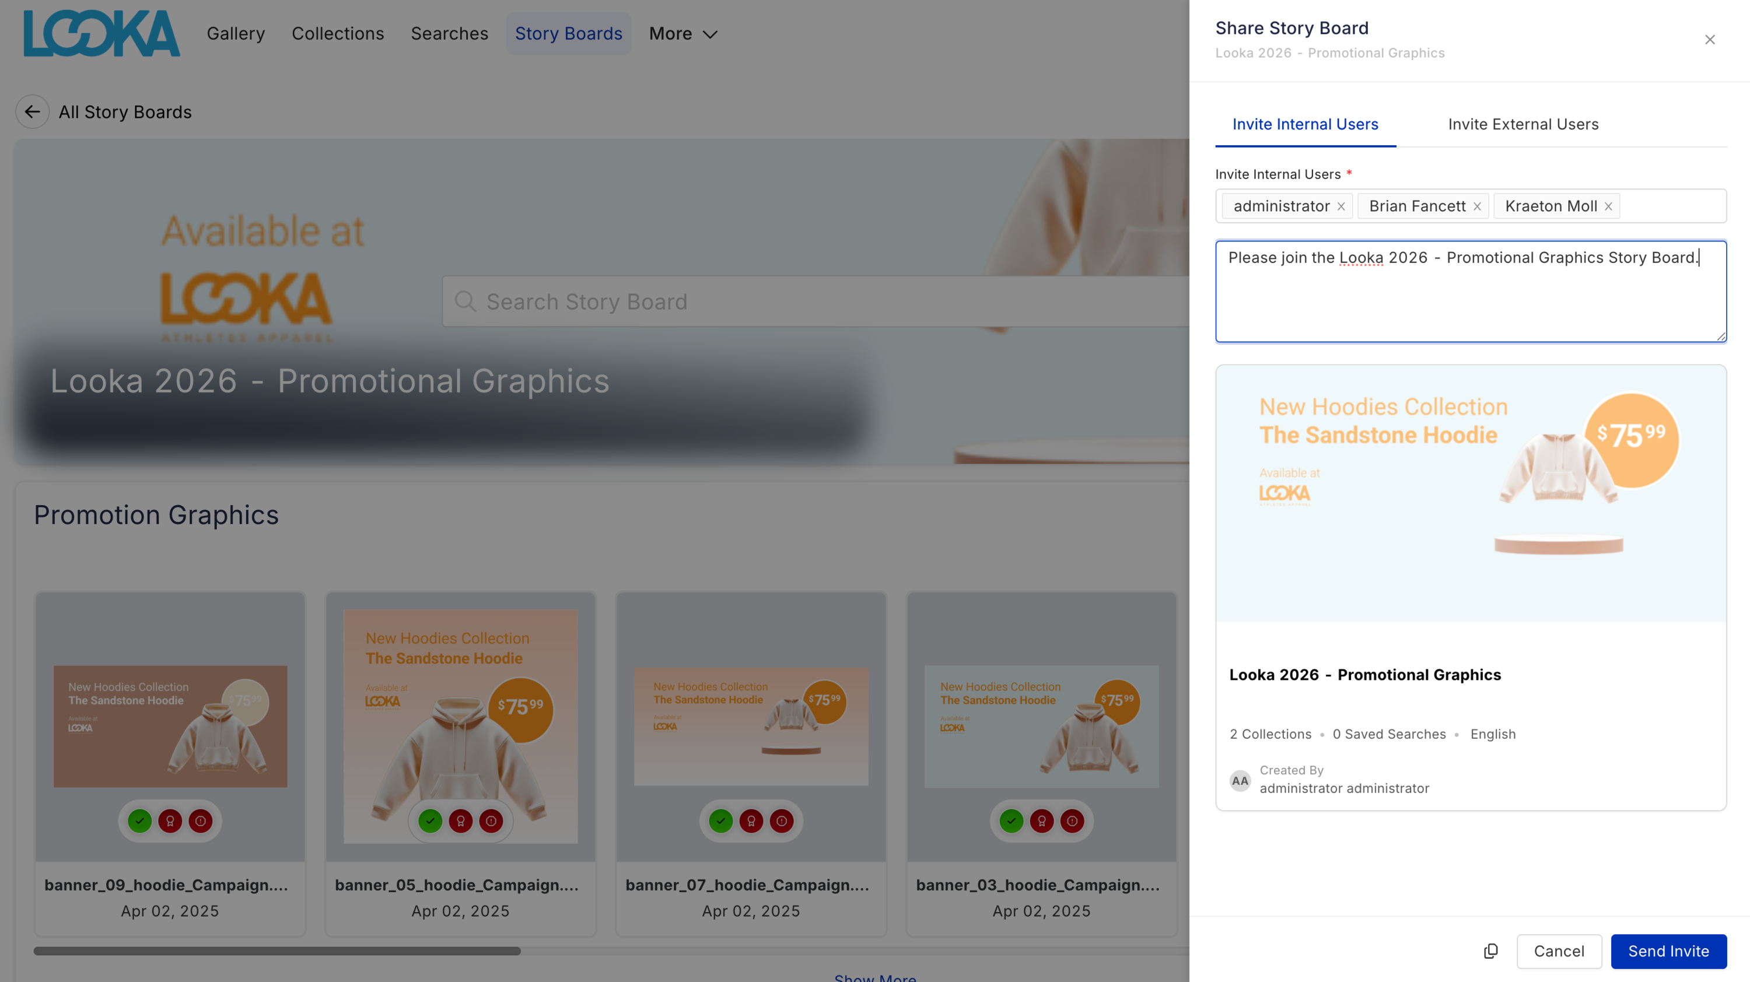Click the Send Invite button
This screenshot has height=982, width=1750.
point(1668,951)
